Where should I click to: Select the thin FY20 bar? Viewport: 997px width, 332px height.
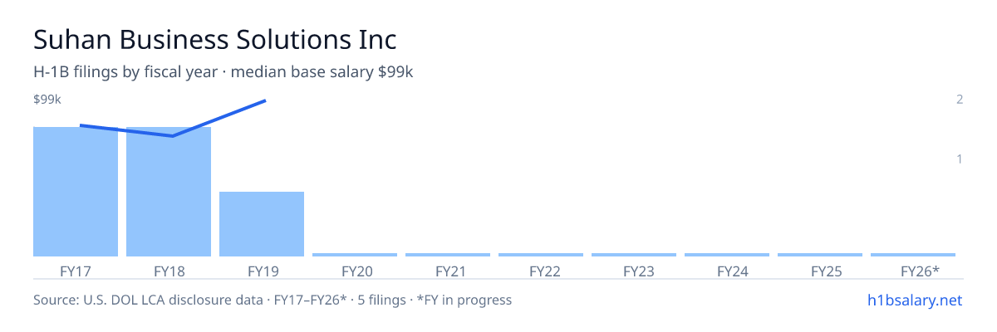pos(355,255)
